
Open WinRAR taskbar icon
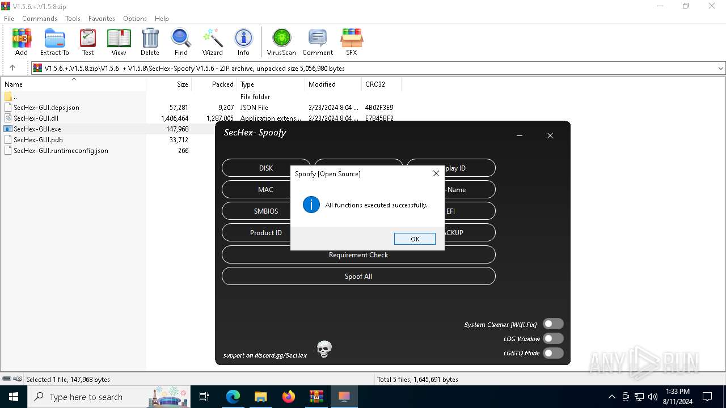[x=316, y=397]
